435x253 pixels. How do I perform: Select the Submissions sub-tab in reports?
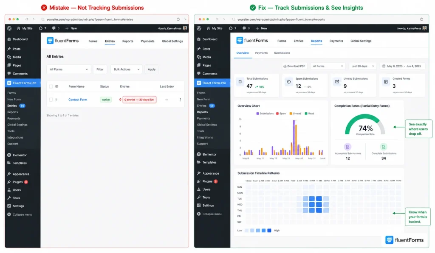pos(282,53)
